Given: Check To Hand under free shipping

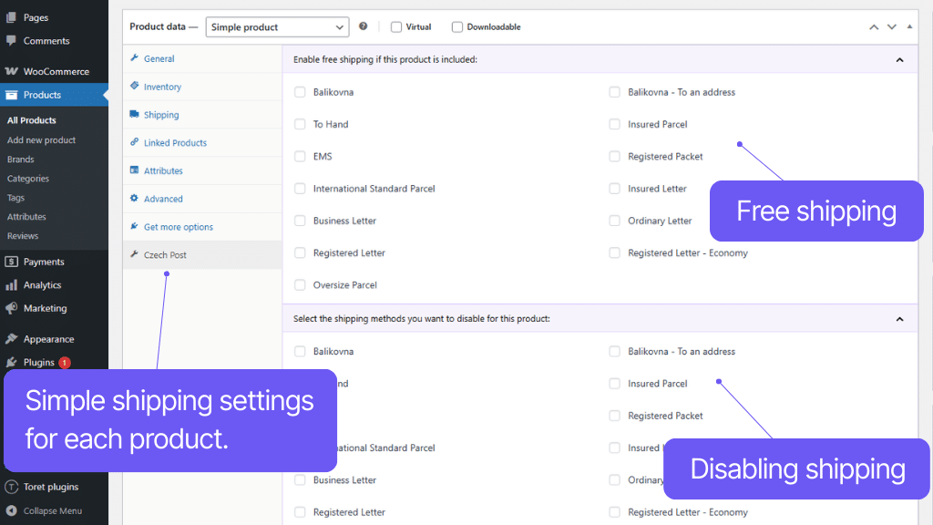Looking at the screenshot, I should (x=300, y=124).
